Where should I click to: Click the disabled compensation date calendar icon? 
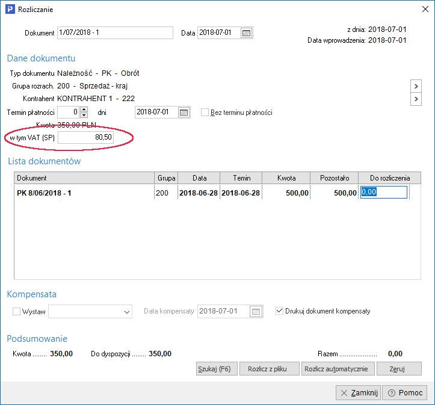click(x=256, y=312)
